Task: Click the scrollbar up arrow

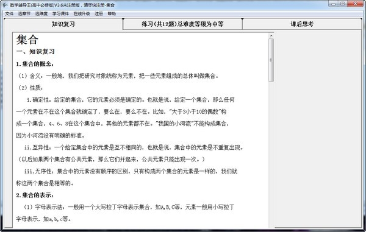Action: click(x=271, y=36)
